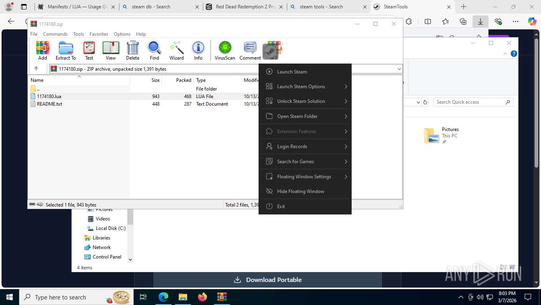Select Control Panel in navigation pane
The image size is (541, 305).
[x=103, y=257]
